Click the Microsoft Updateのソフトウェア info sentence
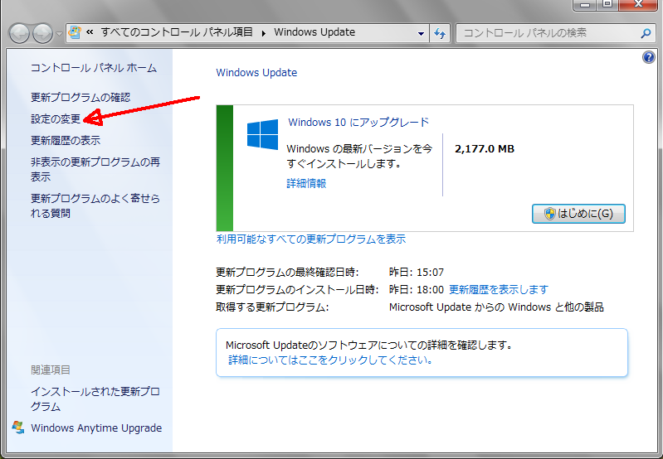Screen dimensions: 663x459 tap(369, 345)
